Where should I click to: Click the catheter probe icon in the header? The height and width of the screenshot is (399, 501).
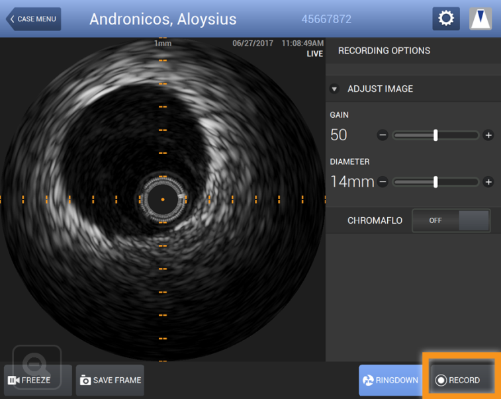(x=480, y=19)
